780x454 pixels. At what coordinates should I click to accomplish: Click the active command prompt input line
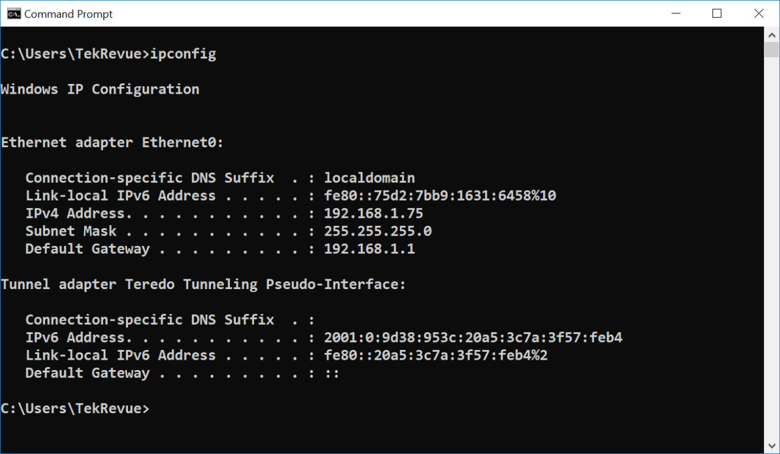[x=76, y=408]
